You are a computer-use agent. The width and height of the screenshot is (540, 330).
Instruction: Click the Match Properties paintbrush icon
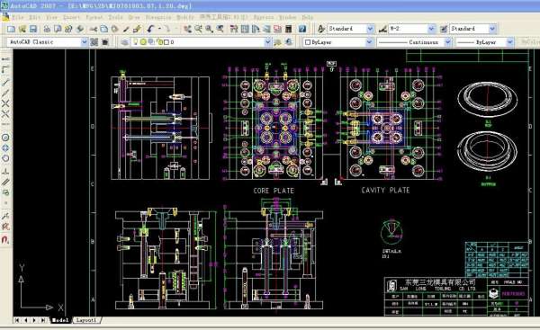[x=137, y=29]
